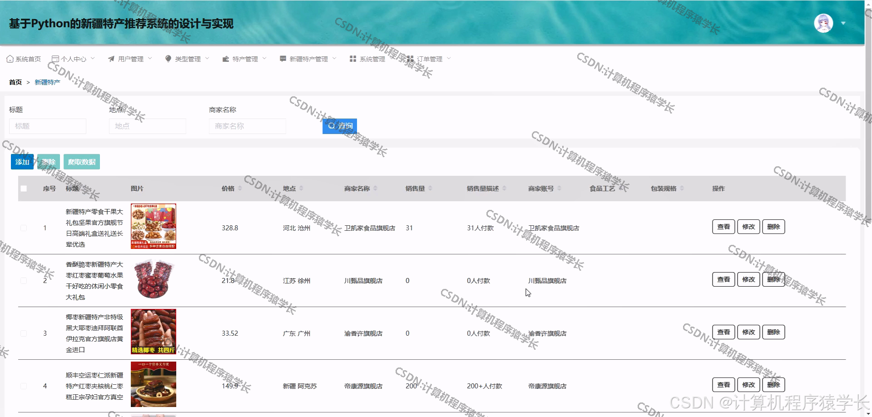Click the 新疆特产 breadcrumb link
Image resolution: width=872 pixels, height=417 pixels.
click(47, 82)
